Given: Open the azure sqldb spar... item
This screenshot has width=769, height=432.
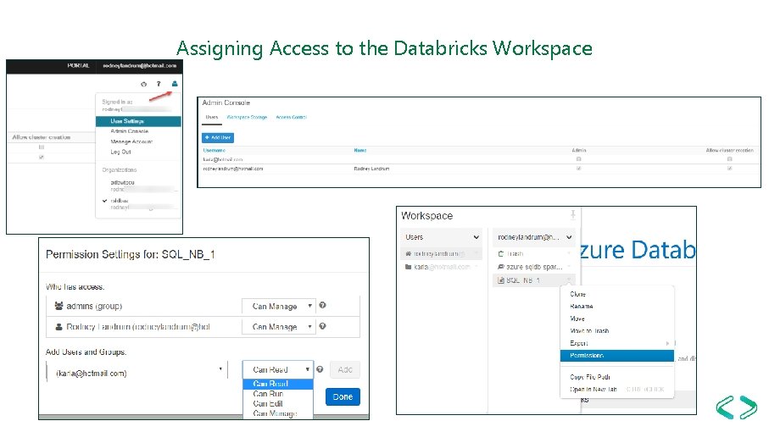Looking at the screenshot, I should (534, 267).
